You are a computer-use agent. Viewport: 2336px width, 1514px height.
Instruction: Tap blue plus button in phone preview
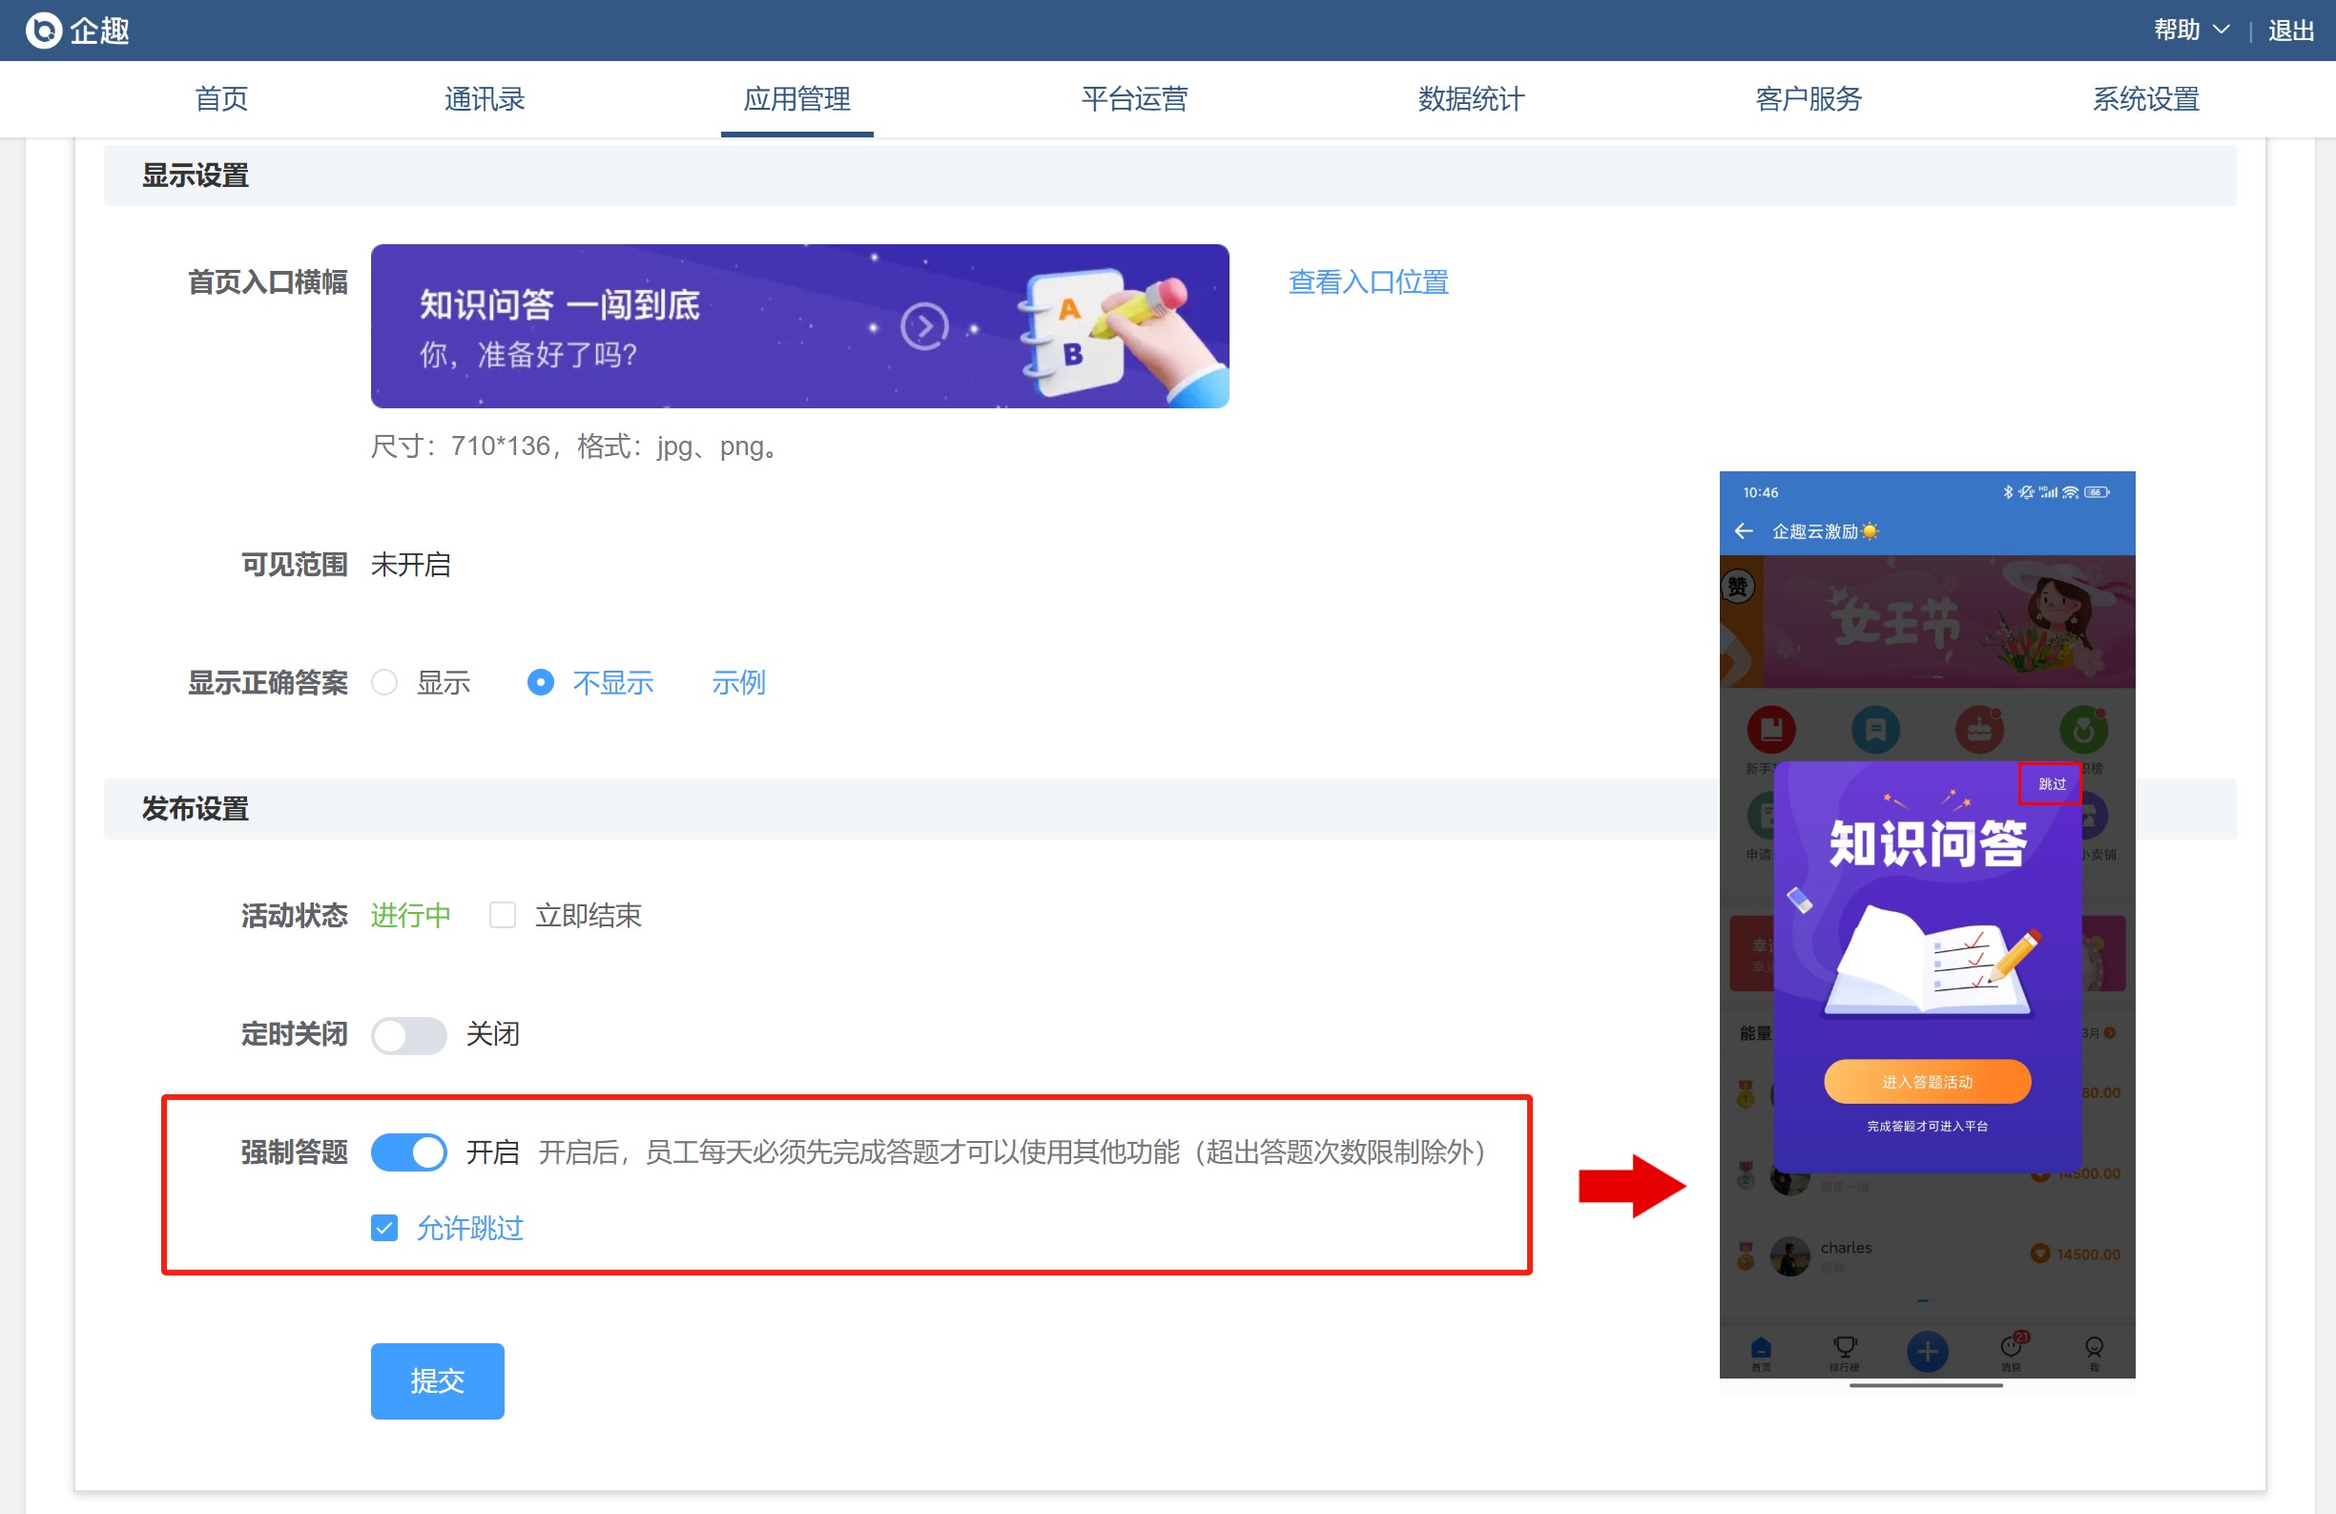click(1927, 1351)
